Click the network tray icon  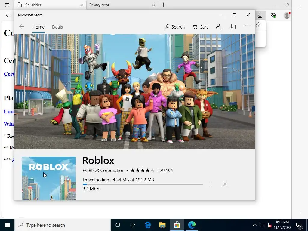pyautogui.click(x=262, y=225)
